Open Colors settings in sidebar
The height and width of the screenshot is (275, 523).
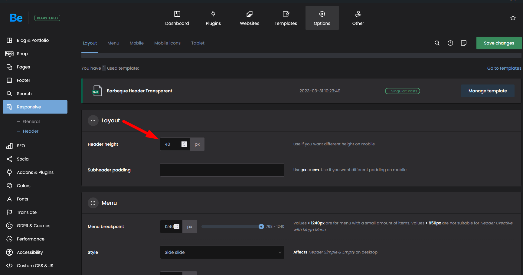coord(35,186)
